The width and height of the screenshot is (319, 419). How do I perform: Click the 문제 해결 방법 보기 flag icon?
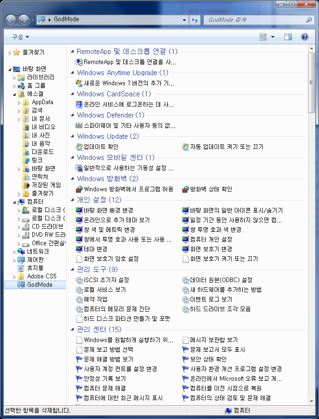[79, 359]
